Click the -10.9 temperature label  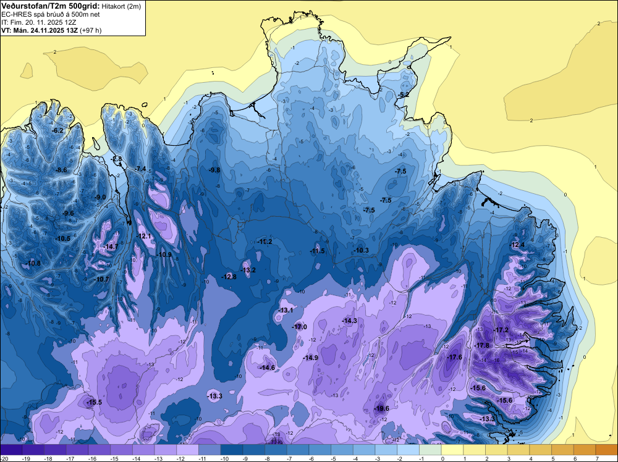tap(164, 255)
